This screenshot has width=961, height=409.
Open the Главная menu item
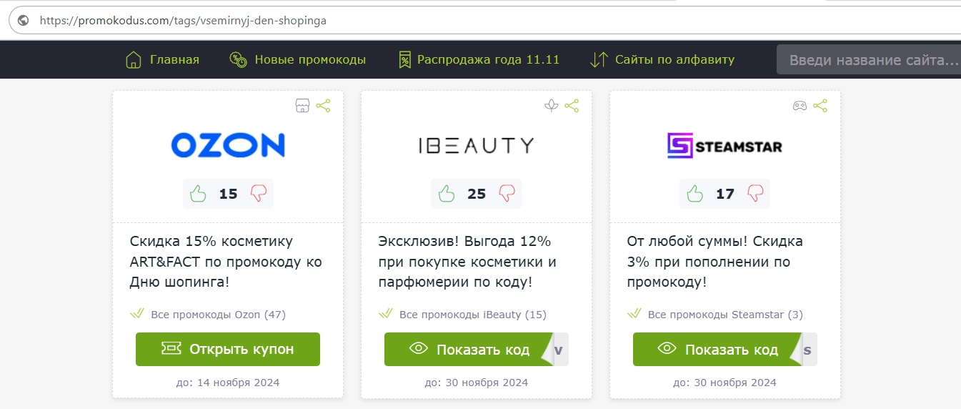tap(162, 60)
